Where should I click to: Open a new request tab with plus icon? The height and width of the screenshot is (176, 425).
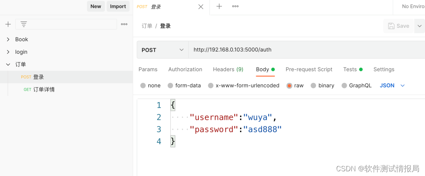coord(219,7)
